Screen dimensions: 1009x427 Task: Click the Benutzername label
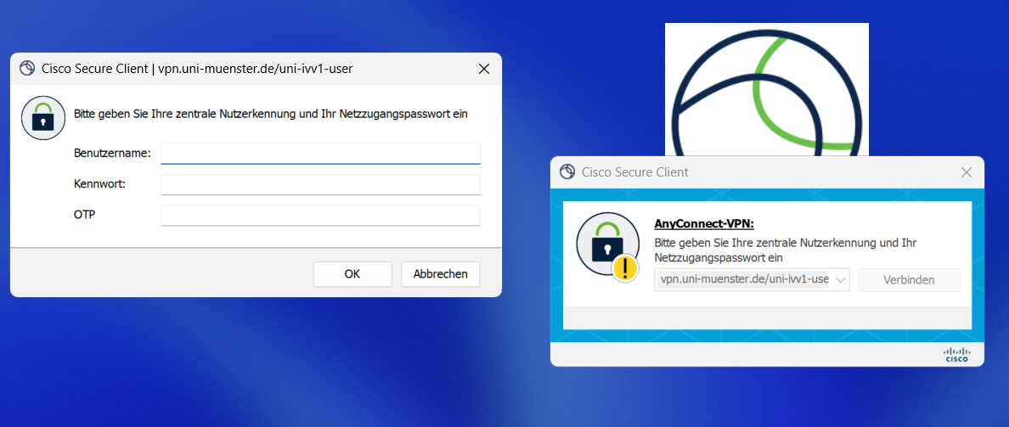[112, 153]
